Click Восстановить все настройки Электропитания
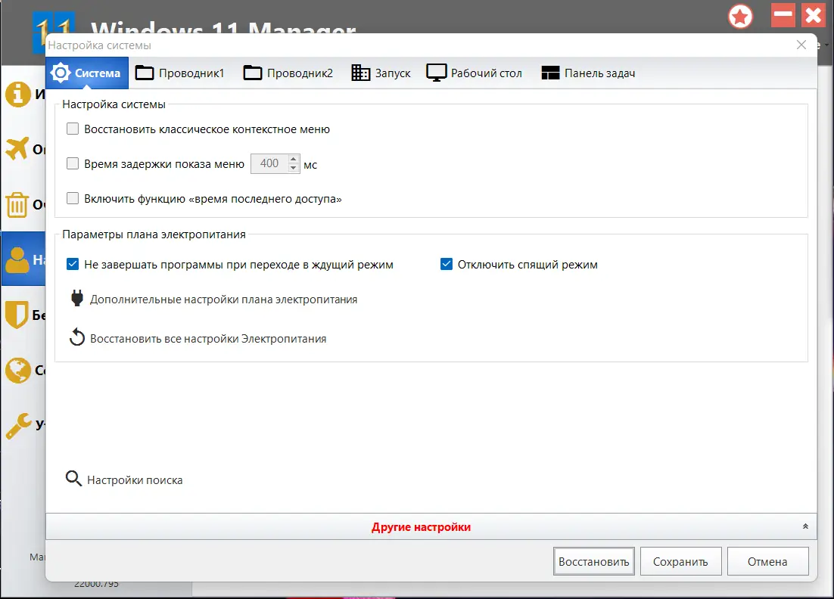Viewport: 834px width, 599px height. [208, 339]
